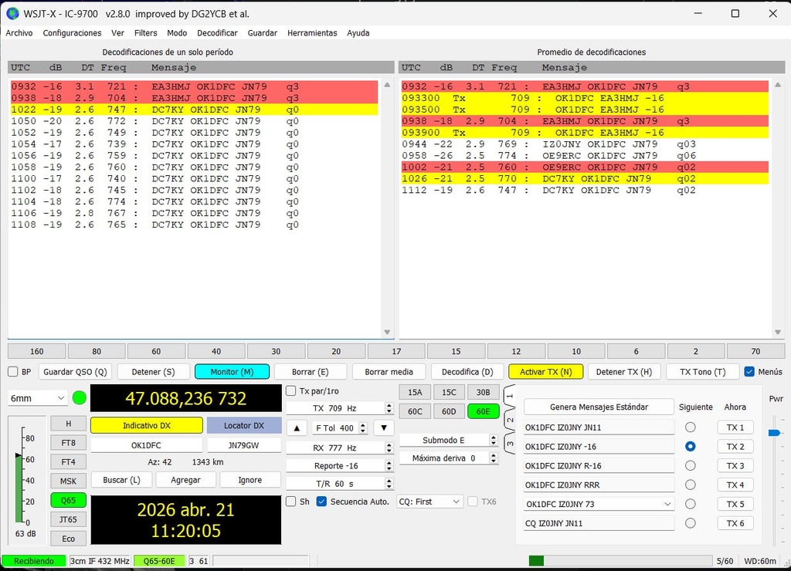Uncheck the Menús checkbox
Viewport: 791px width, 571px height.
[x=749, y=371]
